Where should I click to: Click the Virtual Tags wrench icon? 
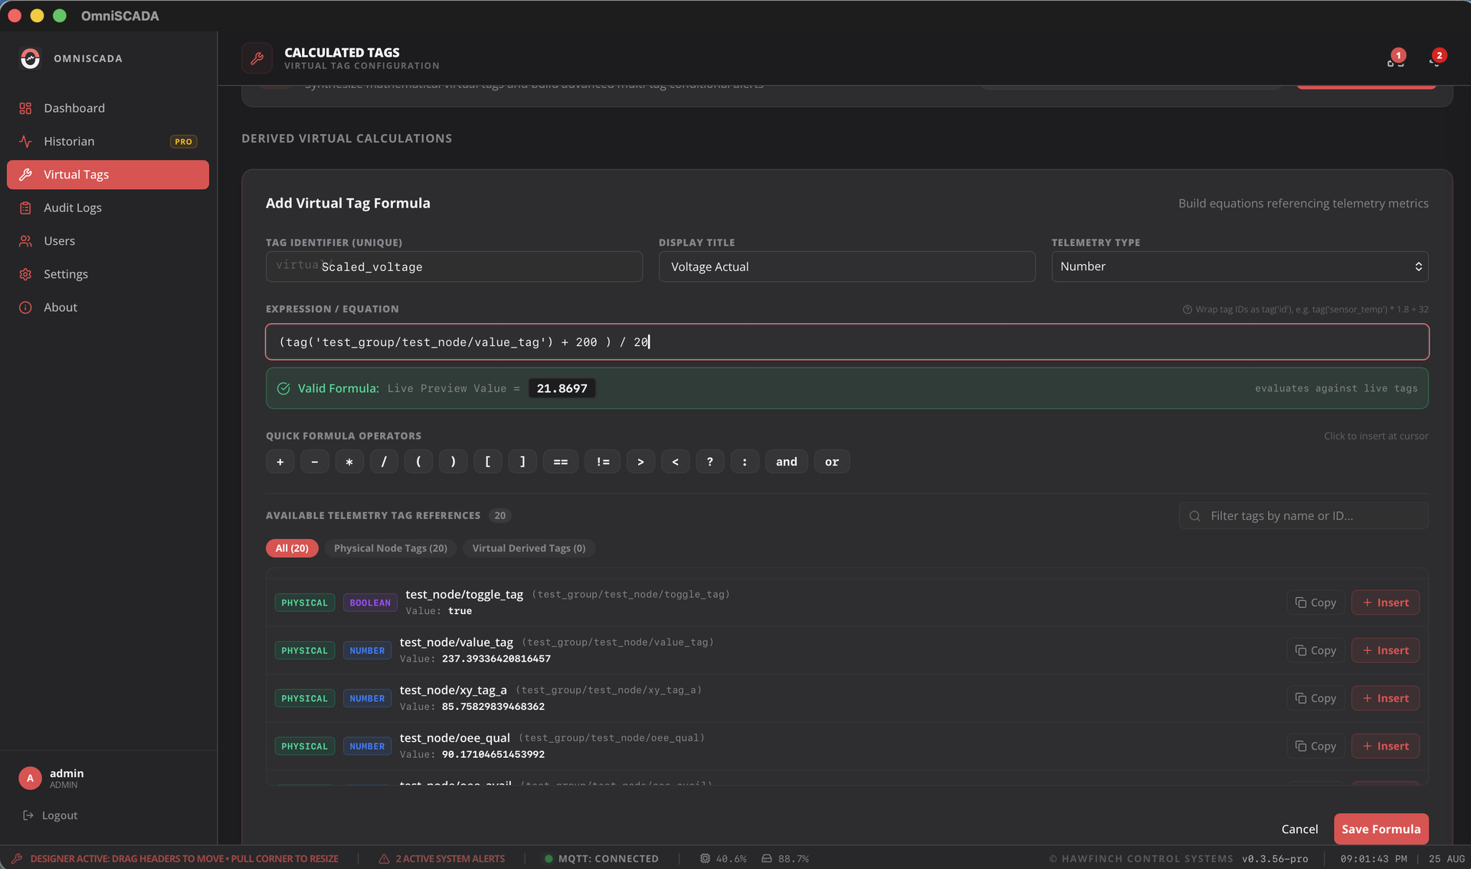[x=25, y=175]
